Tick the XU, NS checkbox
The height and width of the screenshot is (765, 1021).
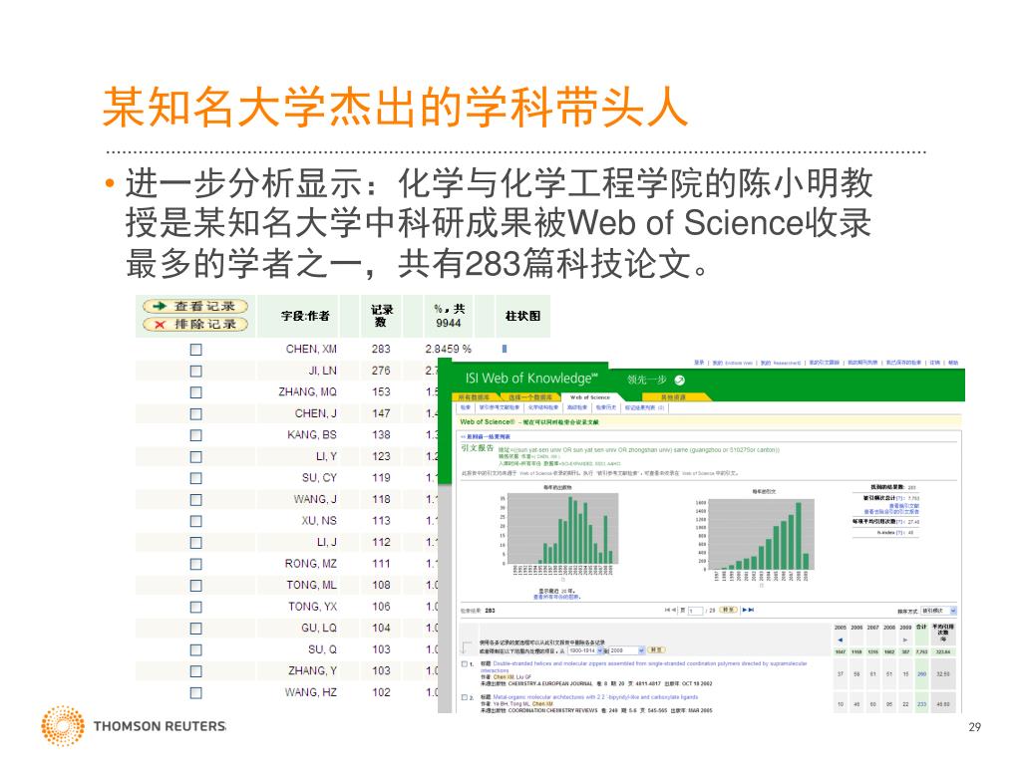pyautogui.click(x=195, y=521)
